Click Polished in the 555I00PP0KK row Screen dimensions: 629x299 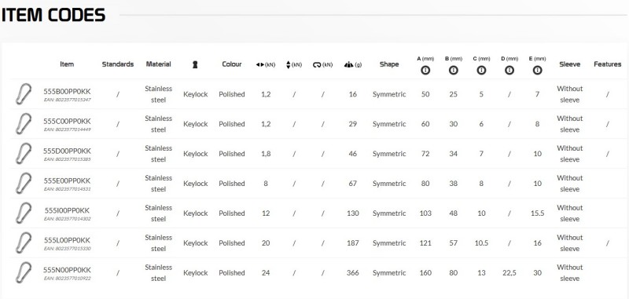click(x=232, y=213)
